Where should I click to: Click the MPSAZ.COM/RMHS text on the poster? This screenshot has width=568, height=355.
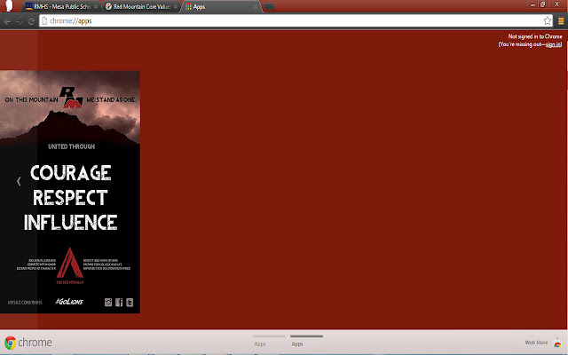tap(25, 302)
